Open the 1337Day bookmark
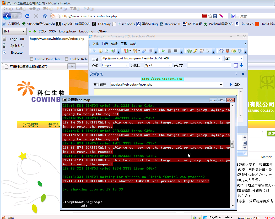275x219 pixels. pyautogui.click(x=102, y=24)
